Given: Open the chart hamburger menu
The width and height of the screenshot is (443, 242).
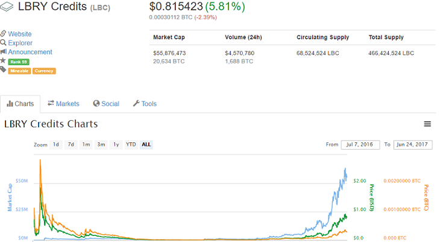Looking at the screenshot, I should click(x=427, y=124).
